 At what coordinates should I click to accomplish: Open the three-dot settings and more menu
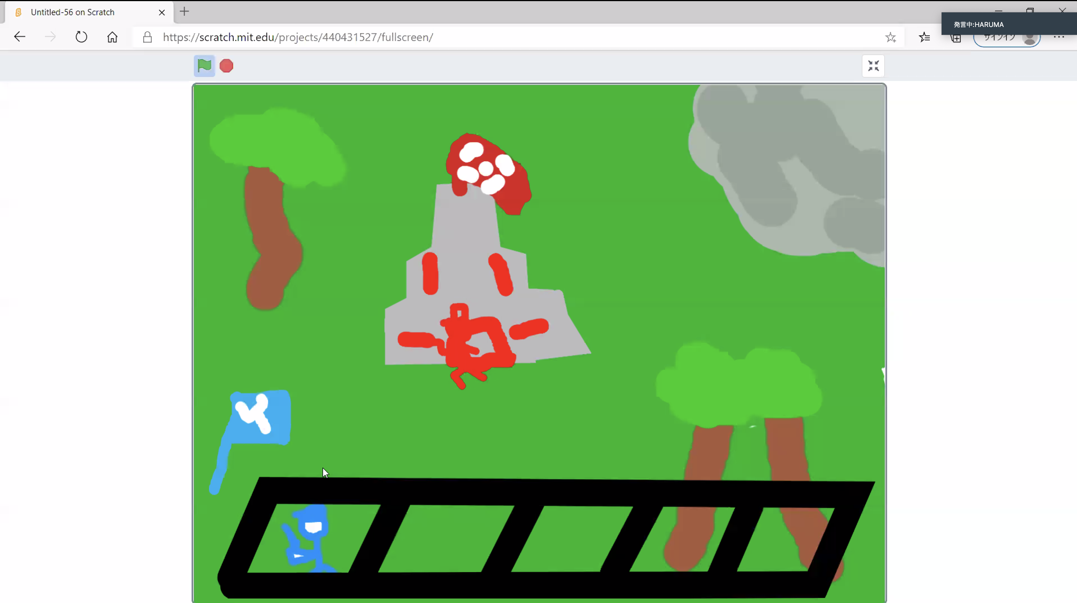click(1059, 37)
